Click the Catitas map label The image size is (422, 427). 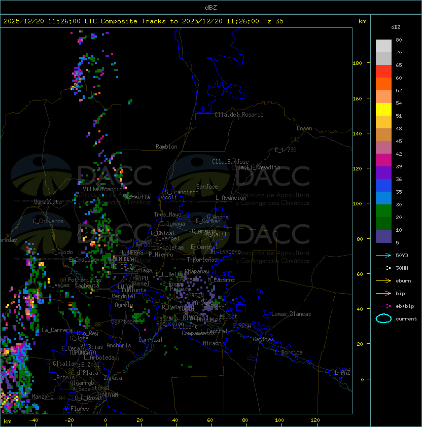(x=263, y=339)
